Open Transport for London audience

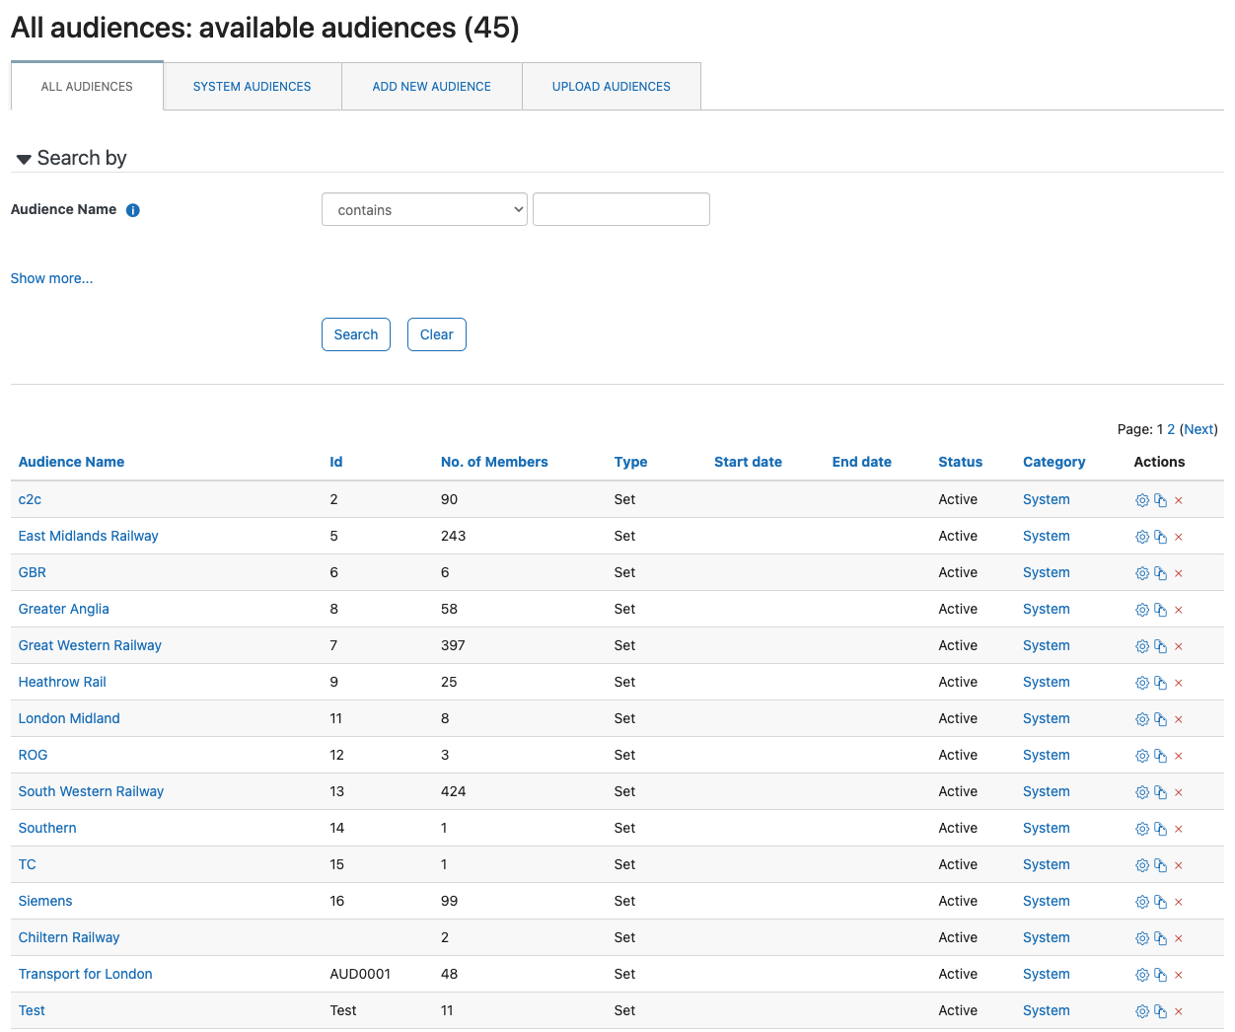pos(85,974)
